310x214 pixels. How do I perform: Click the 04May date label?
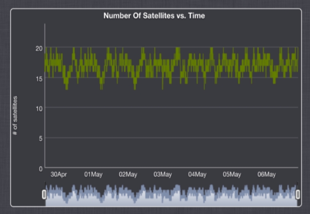click(x=198, y=175)
